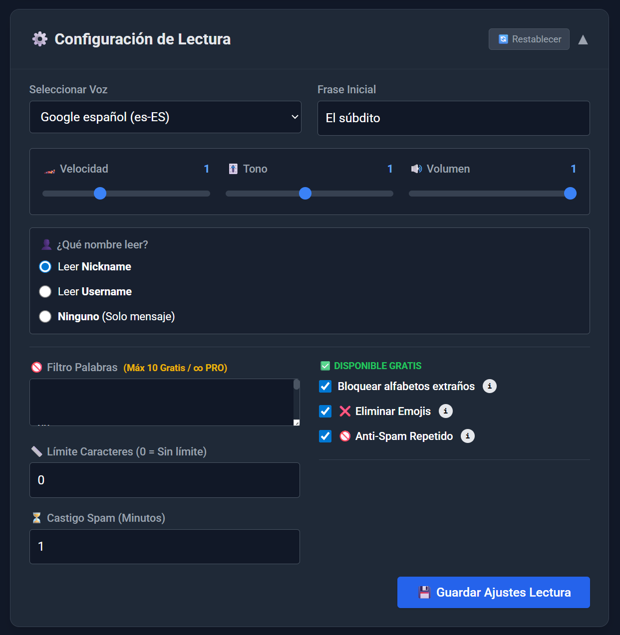Open the info icon for Anti-Spam Repetido
Screen dimensions: 620x635
coord(467,436)
